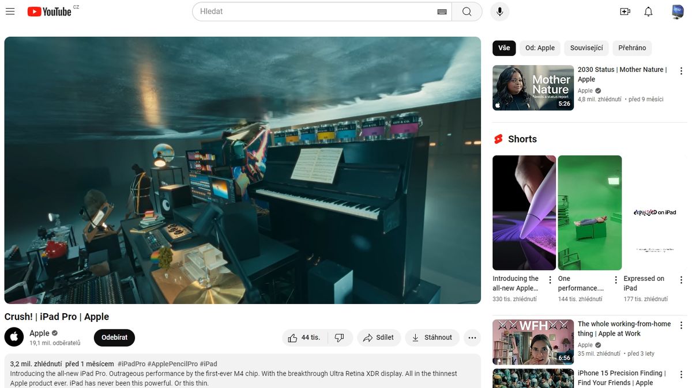Expand the video description text box
The width and height of the screenshot is (692, 388).
[243, 371]
